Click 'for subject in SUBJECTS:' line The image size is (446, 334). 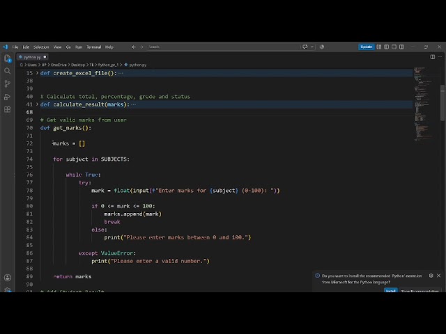tap(91, 159)
